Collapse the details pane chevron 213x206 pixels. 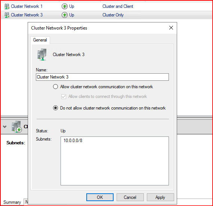[x=4, y=127]
